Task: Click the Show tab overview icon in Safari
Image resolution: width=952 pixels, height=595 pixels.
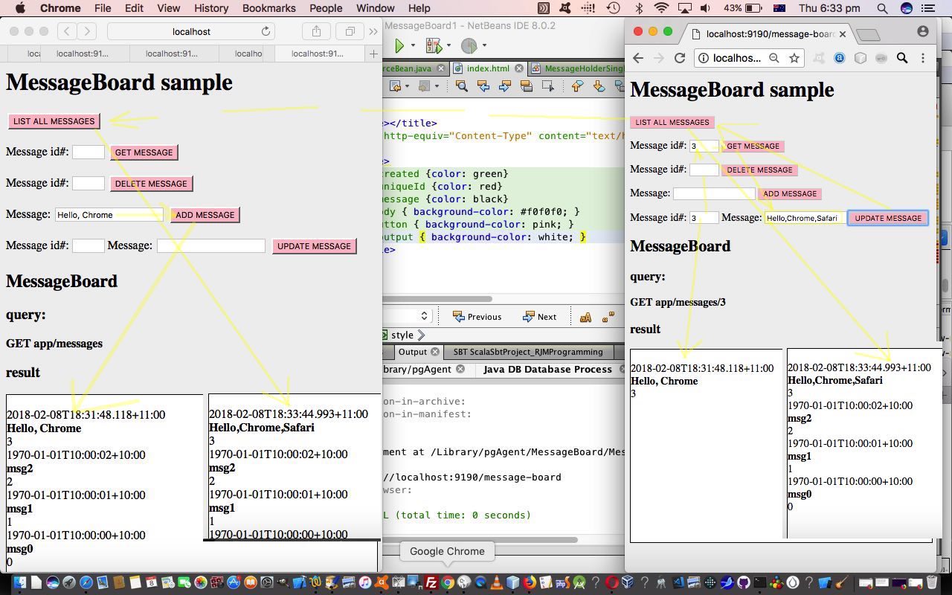Action: 350,31
